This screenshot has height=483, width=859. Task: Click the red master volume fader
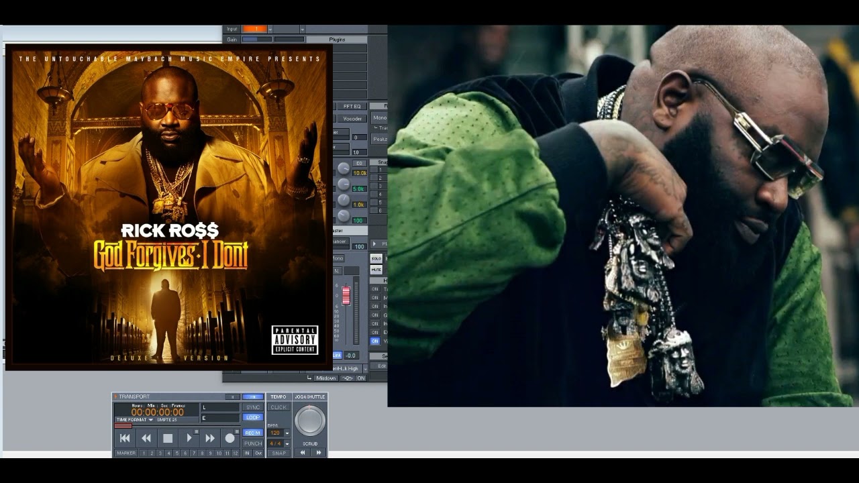click(x=346, y=295)
